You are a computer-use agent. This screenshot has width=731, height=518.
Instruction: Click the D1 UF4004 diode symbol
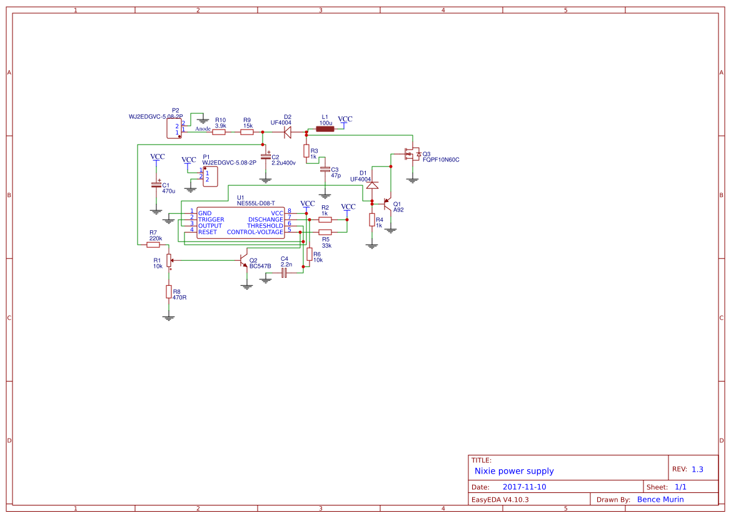pos(372,185)
